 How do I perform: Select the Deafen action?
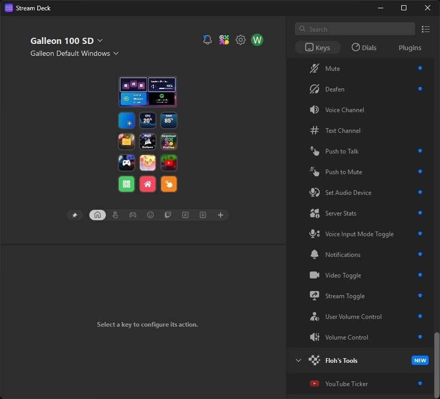pos(360,89)
